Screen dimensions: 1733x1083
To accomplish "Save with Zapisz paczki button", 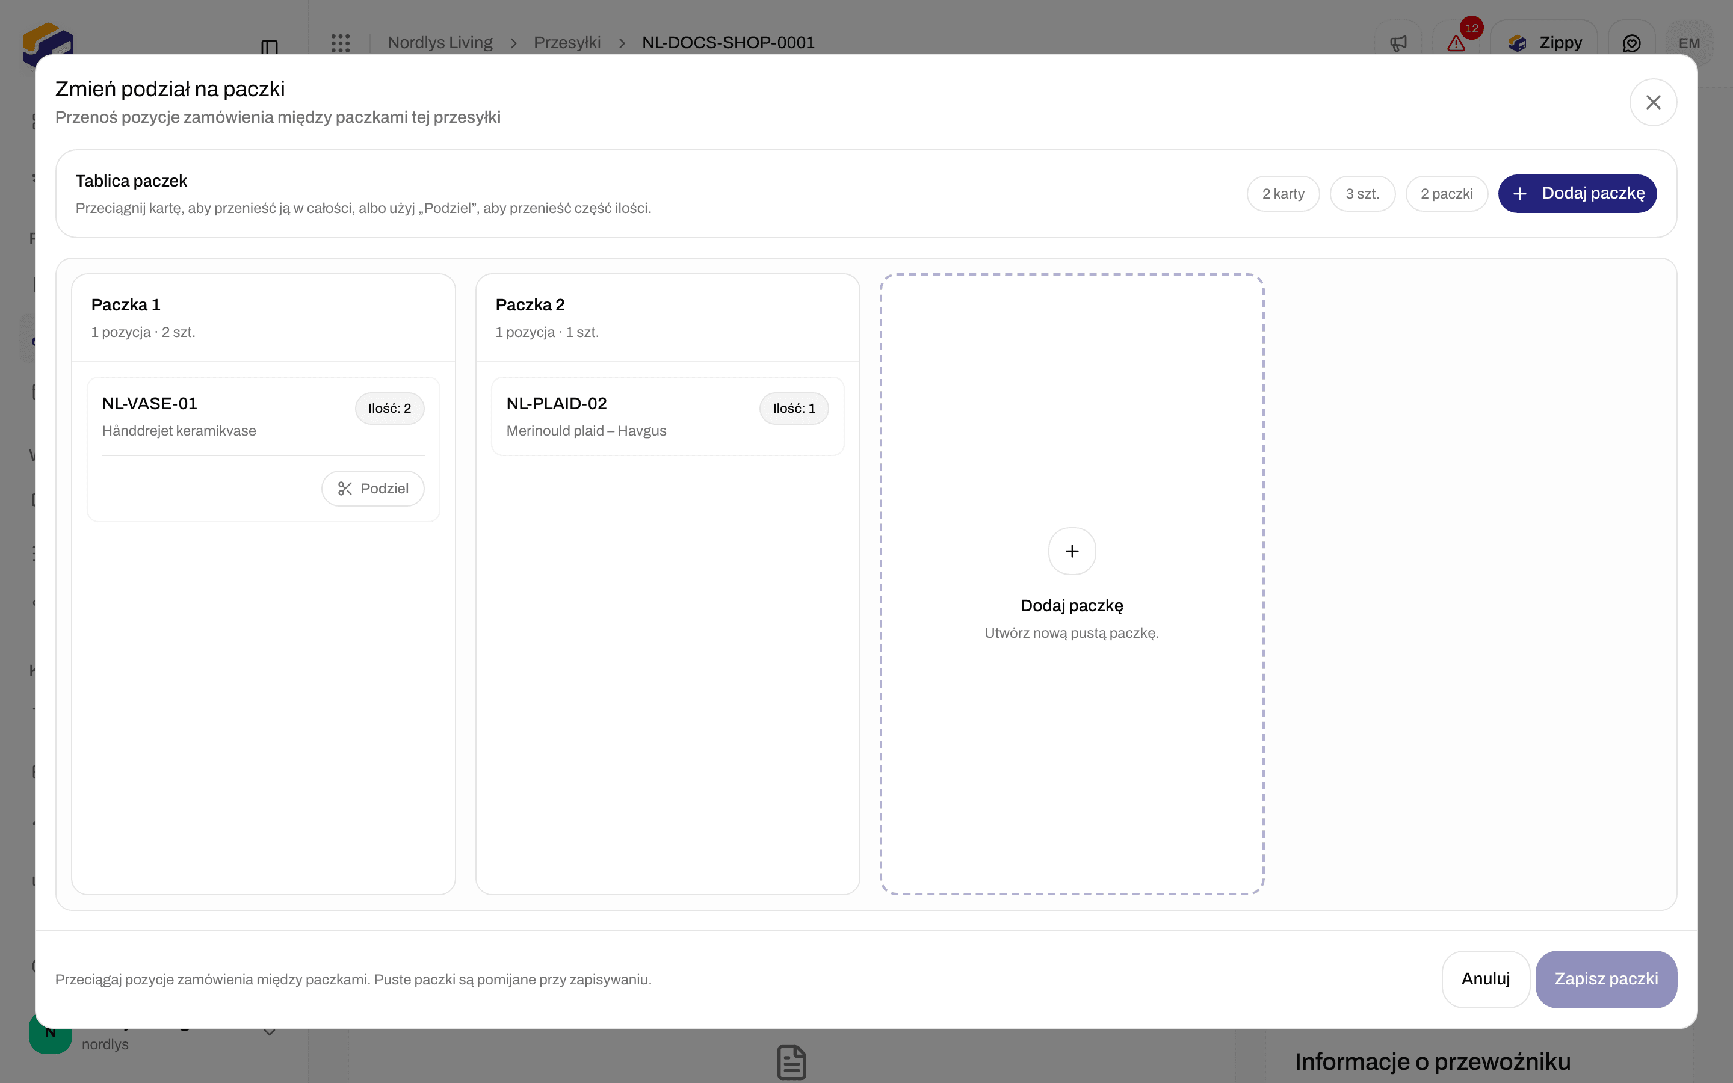I will tap(1605, 979).
